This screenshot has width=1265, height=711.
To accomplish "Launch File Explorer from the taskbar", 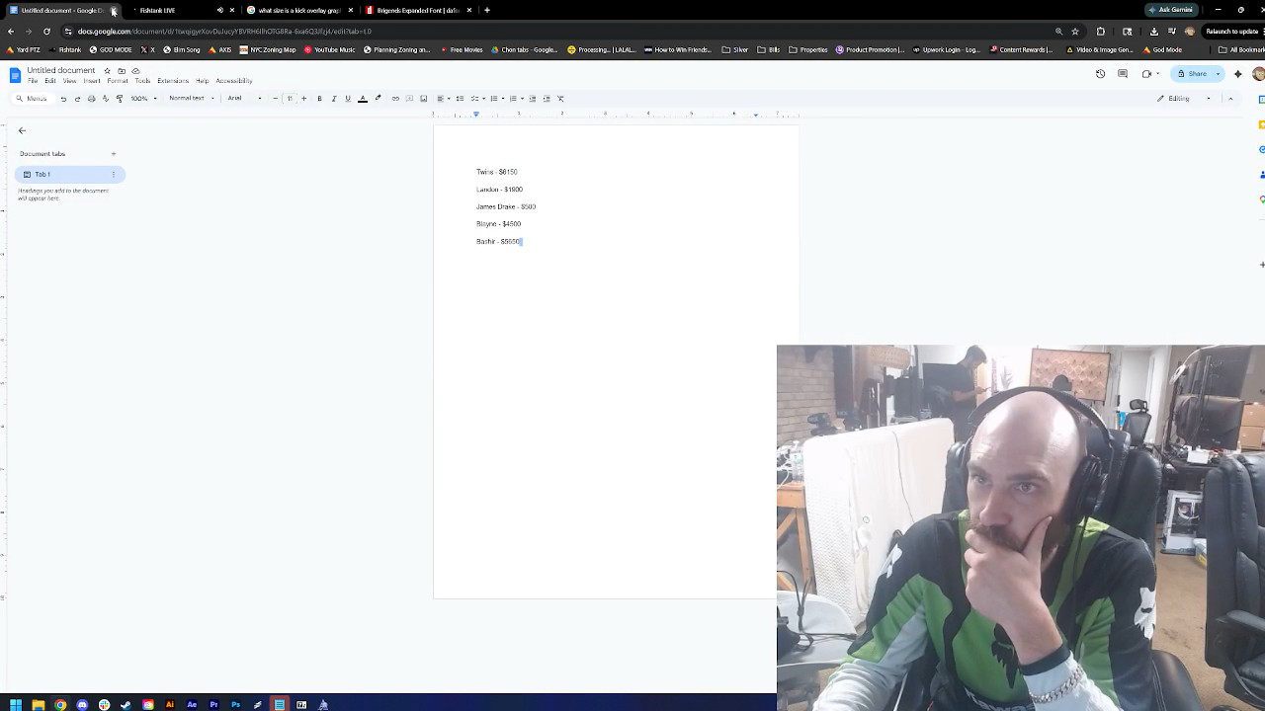I will pyautogui.click(x=39, y=705).
